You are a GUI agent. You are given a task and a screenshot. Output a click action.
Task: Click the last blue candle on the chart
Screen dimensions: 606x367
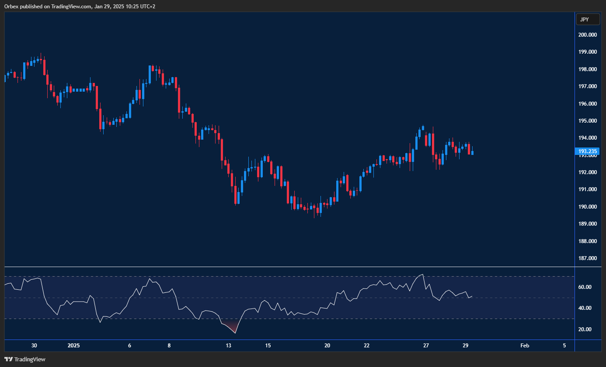pyautogui.click(x=472, y=153)
